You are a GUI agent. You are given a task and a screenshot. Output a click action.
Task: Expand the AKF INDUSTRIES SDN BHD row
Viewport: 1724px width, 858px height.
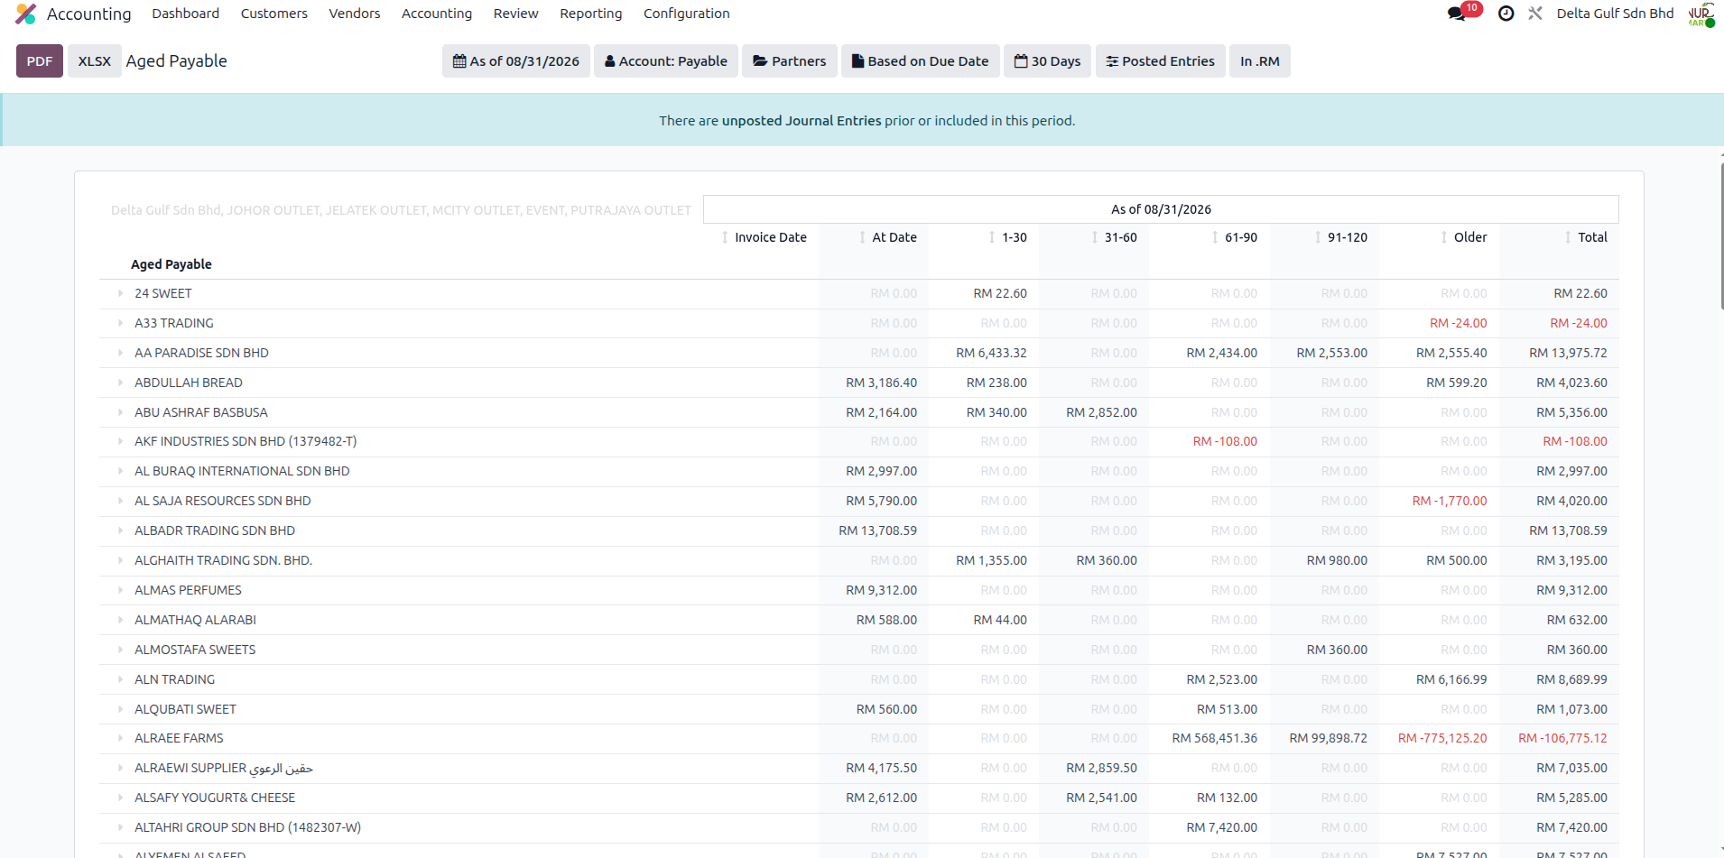click(120, 441)
